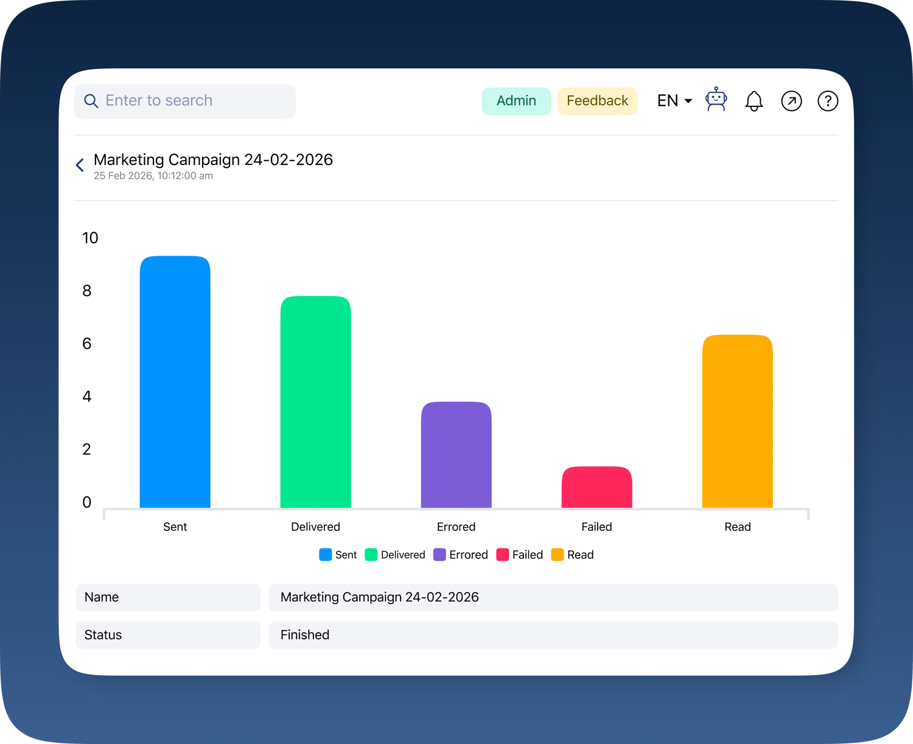
Task: Select the green Delivered bar
Action: pos(315,402)
